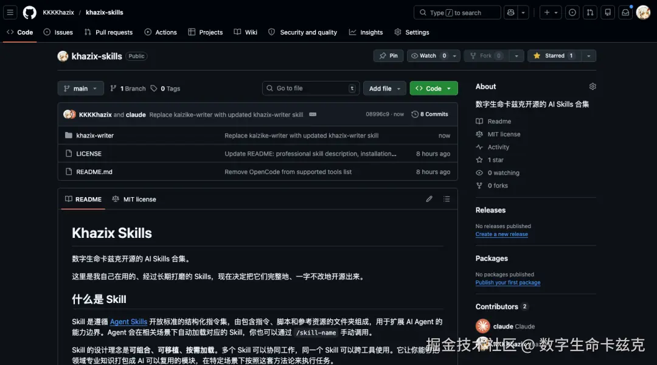View the 1 Branch link
This screenshot has height=365, width=657.
pyautogui.click(x=128, y=88)
